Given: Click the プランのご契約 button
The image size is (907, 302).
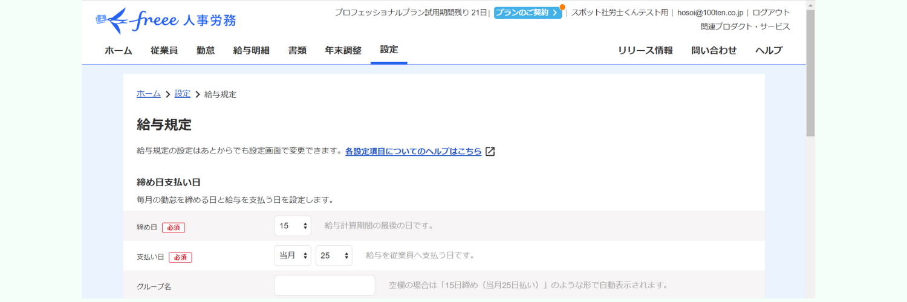Looking at the screenshot, I should pos(527,13).
